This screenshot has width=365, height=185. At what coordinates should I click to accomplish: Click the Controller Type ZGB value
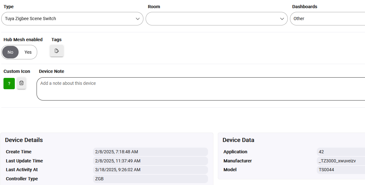(x=150, y=179)
